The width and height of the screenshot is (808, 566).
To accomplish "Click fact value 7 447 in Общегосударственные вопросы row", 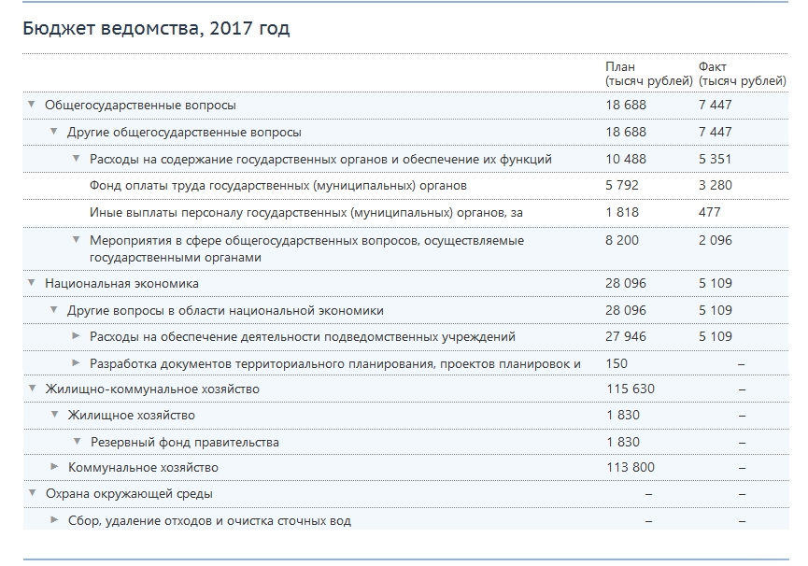I will pyautogui.click(x=716, y=105).
